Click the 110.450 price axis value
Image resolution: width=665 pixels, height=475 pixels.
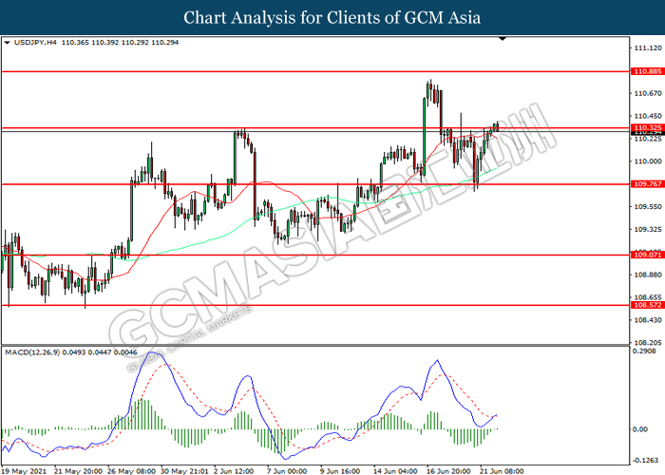648,116
